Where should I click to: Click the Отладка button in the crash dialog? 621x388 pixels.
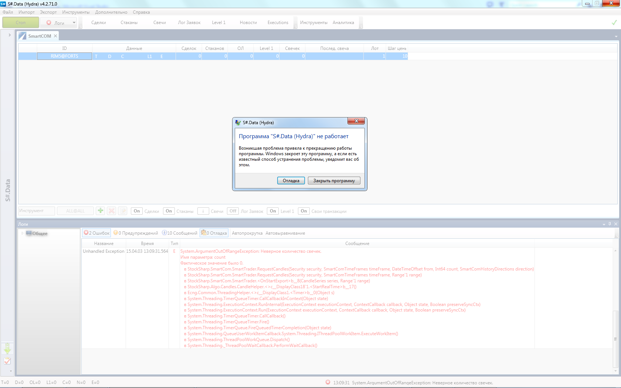(x=291, y=181)
